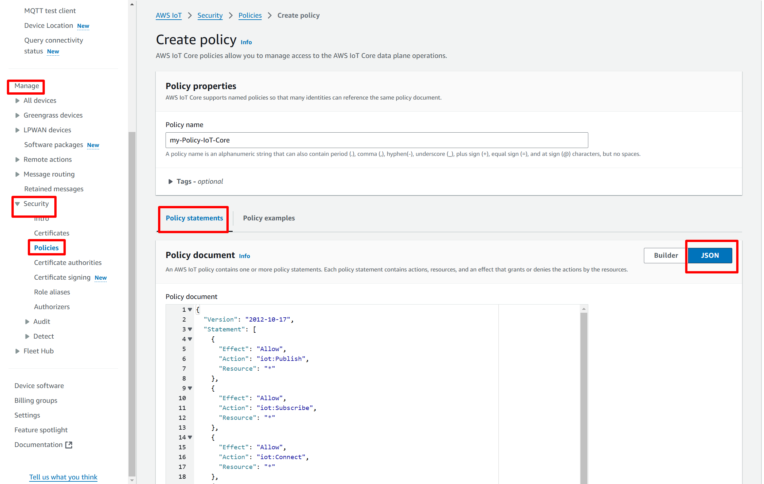The width and height of the screenshot is (764, 484).
Task: Expand Greengrass devices in sidebar
Action: [17, 115]
